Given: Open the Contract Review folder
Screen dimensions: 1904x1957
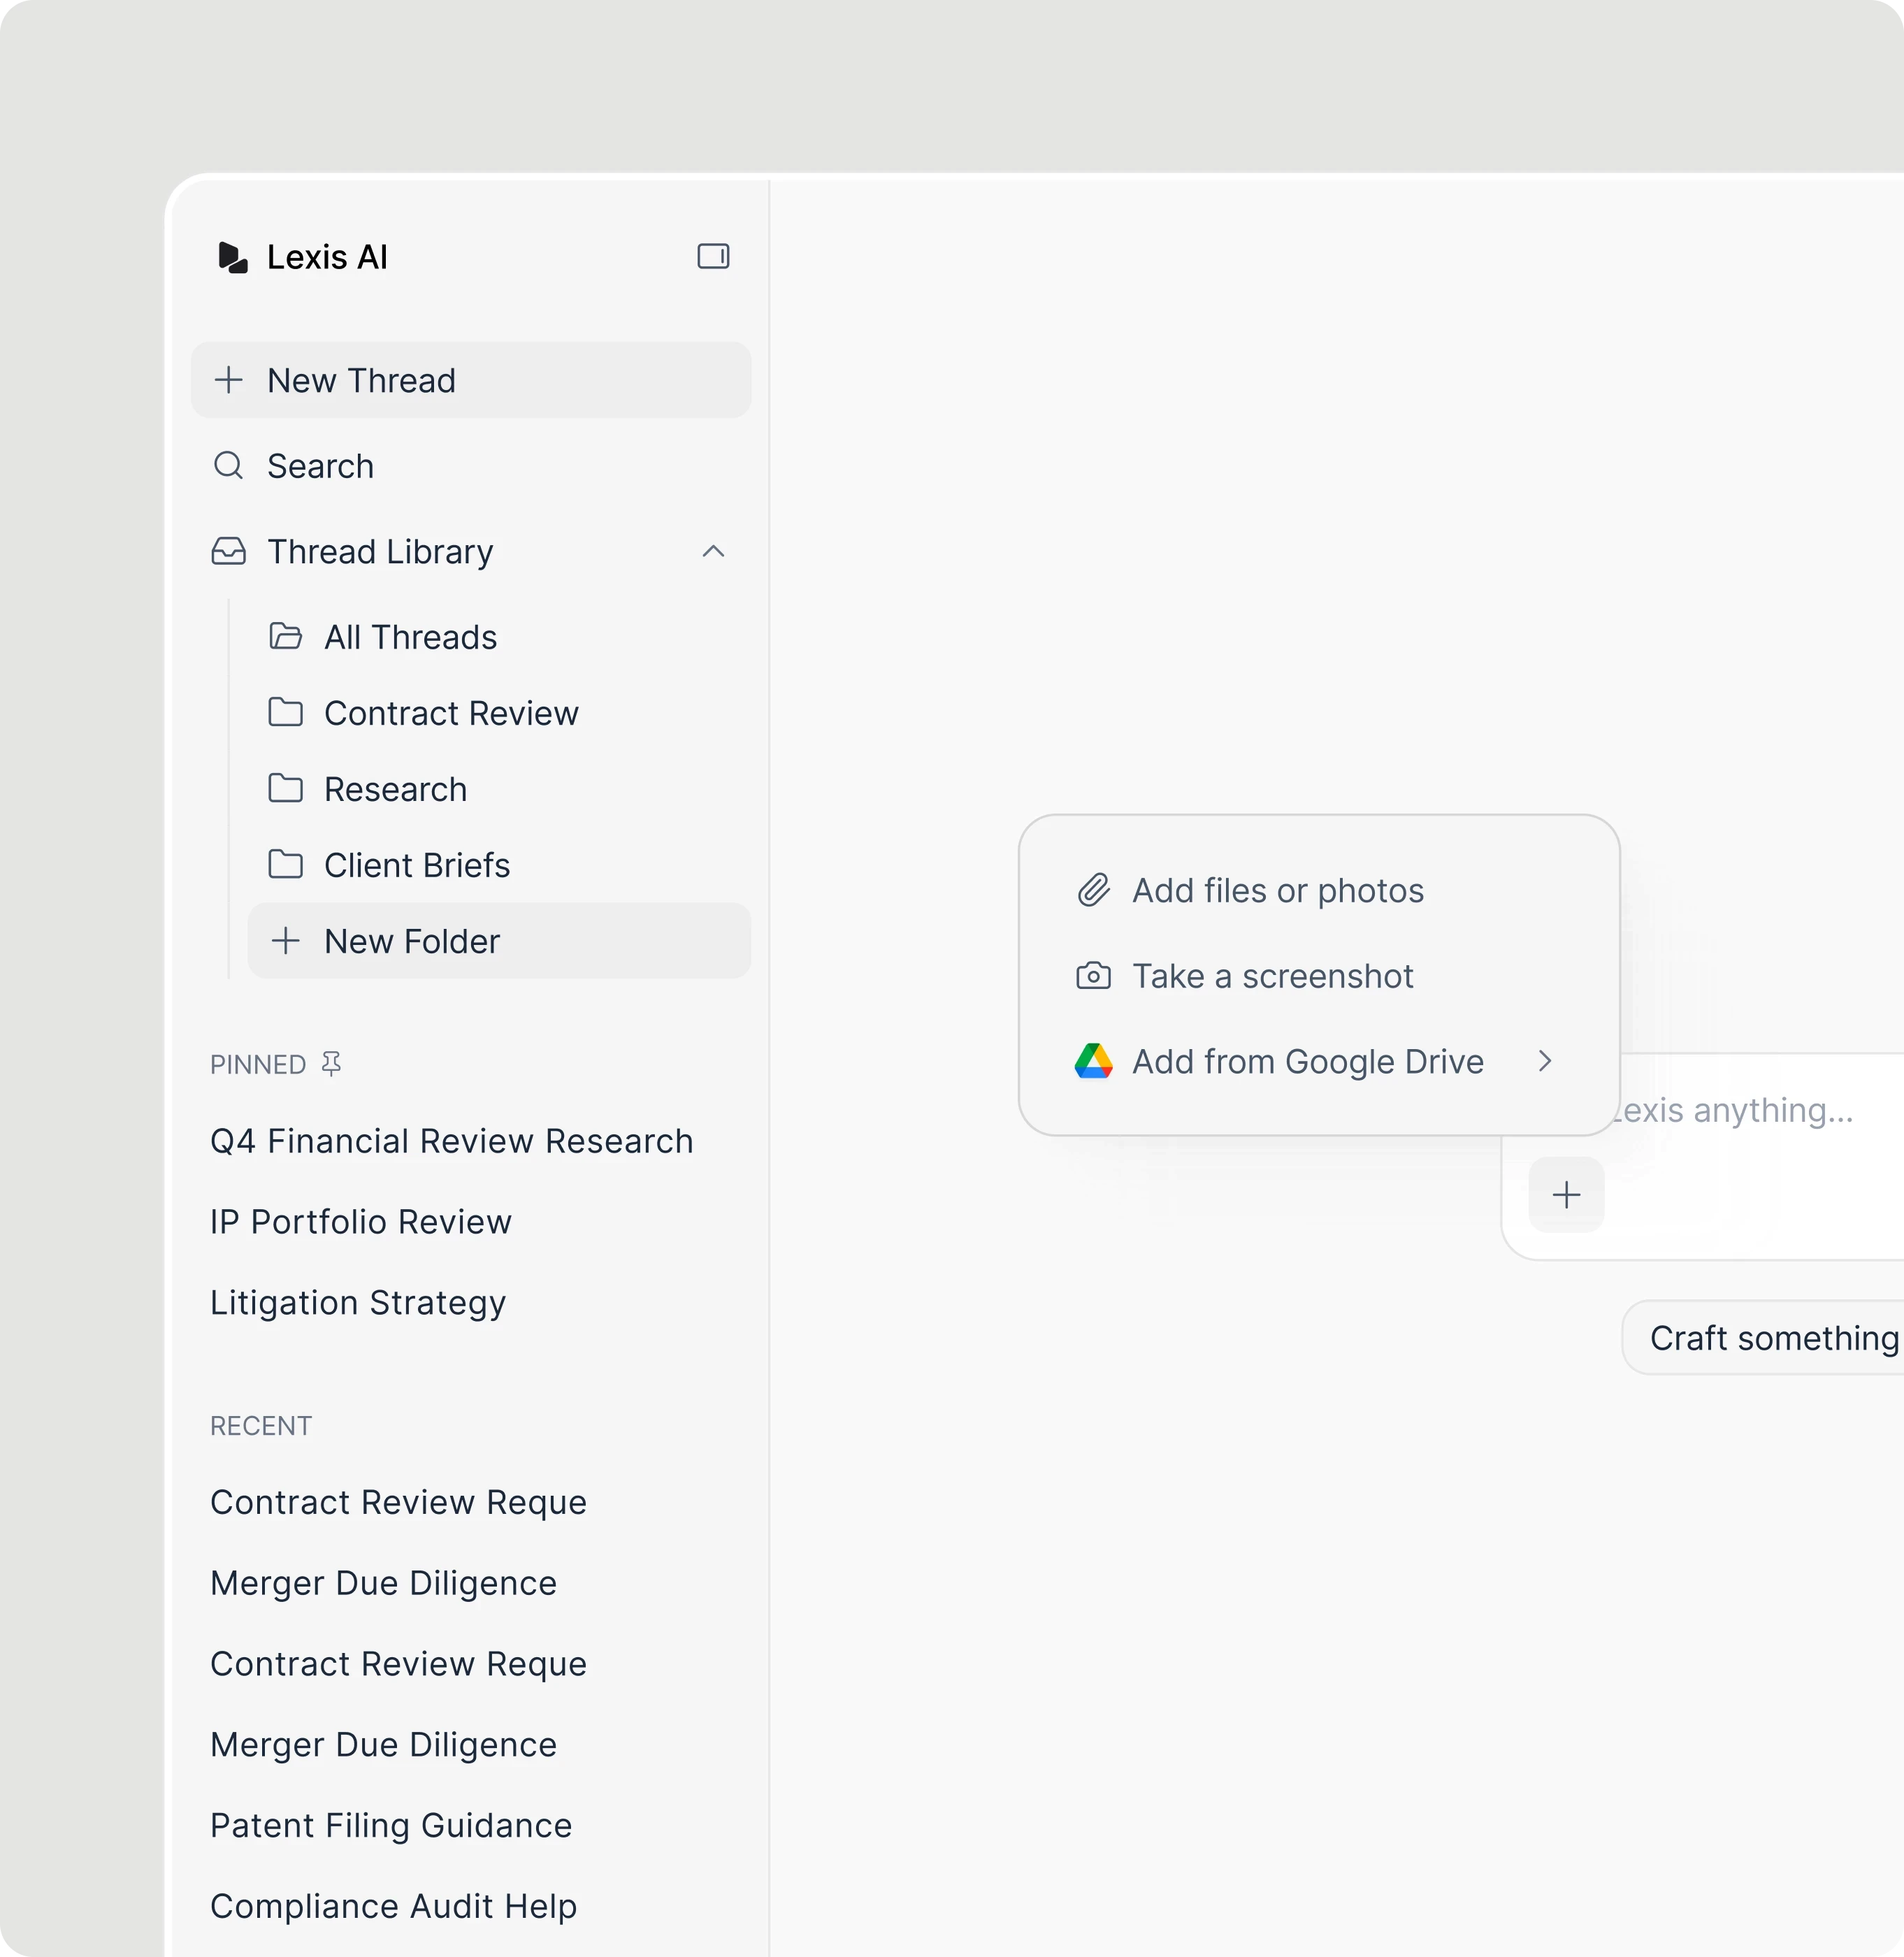Looking at the screenshot, I should click(x=499, y=713).
